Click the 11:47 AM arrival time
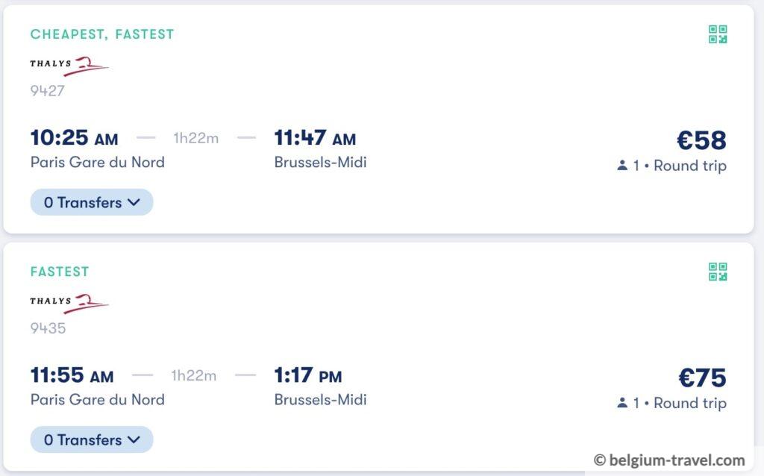This screenshot has width=764, height=476. 315,138
